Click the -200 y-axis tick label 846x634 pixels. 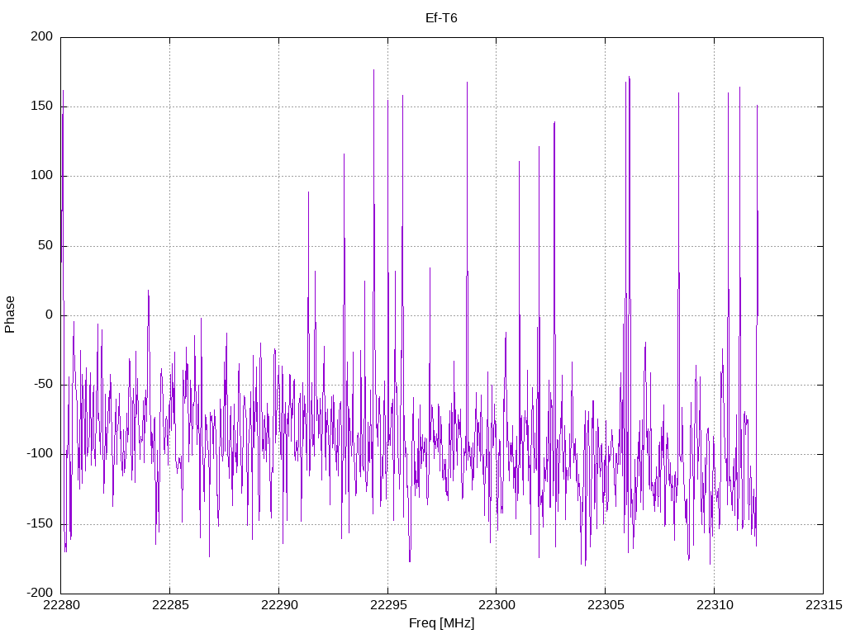[40, 593]
